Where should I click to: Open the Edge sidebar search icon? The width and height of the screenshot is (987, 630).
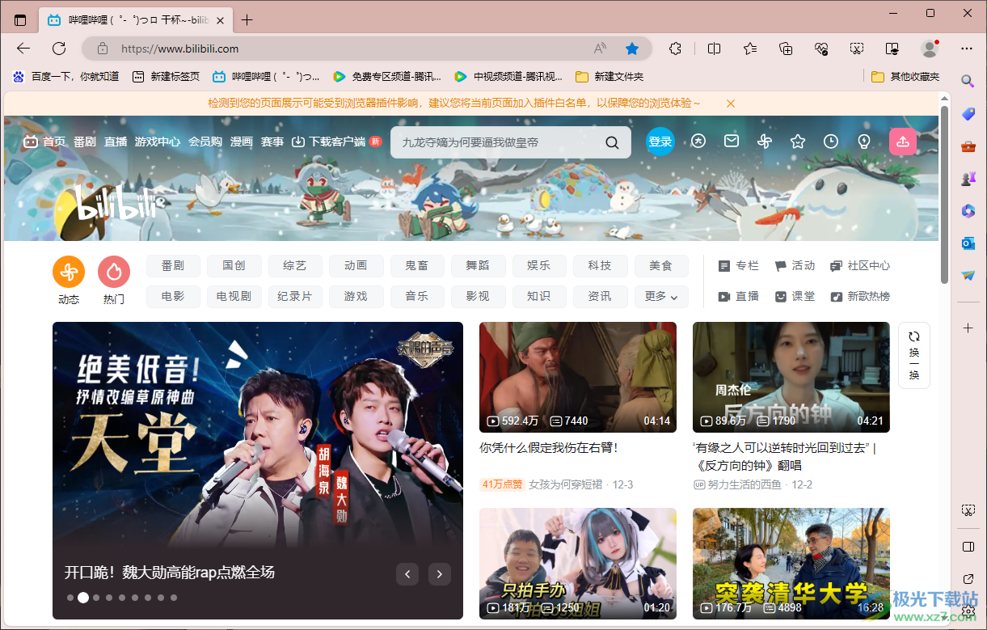click(968, 81)
